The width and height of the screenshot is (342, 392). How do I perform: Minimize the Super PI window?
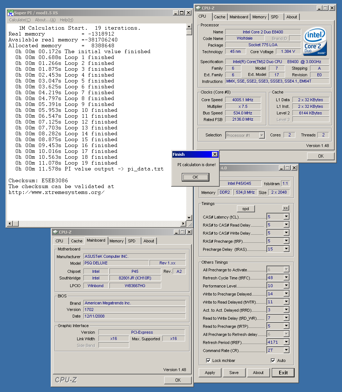pos(176,13)
